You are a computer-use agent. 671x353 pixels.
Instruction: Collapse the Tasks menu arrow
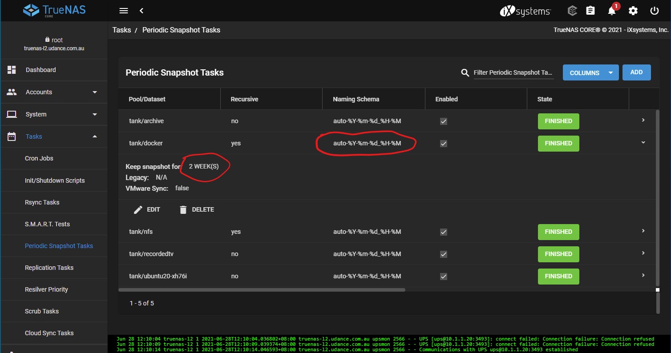pos(94,136)
